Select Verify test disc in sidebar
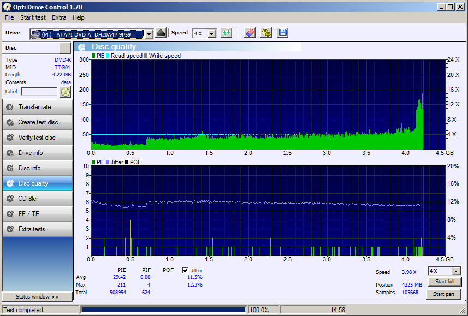The image size is (468, 316). 38,138
